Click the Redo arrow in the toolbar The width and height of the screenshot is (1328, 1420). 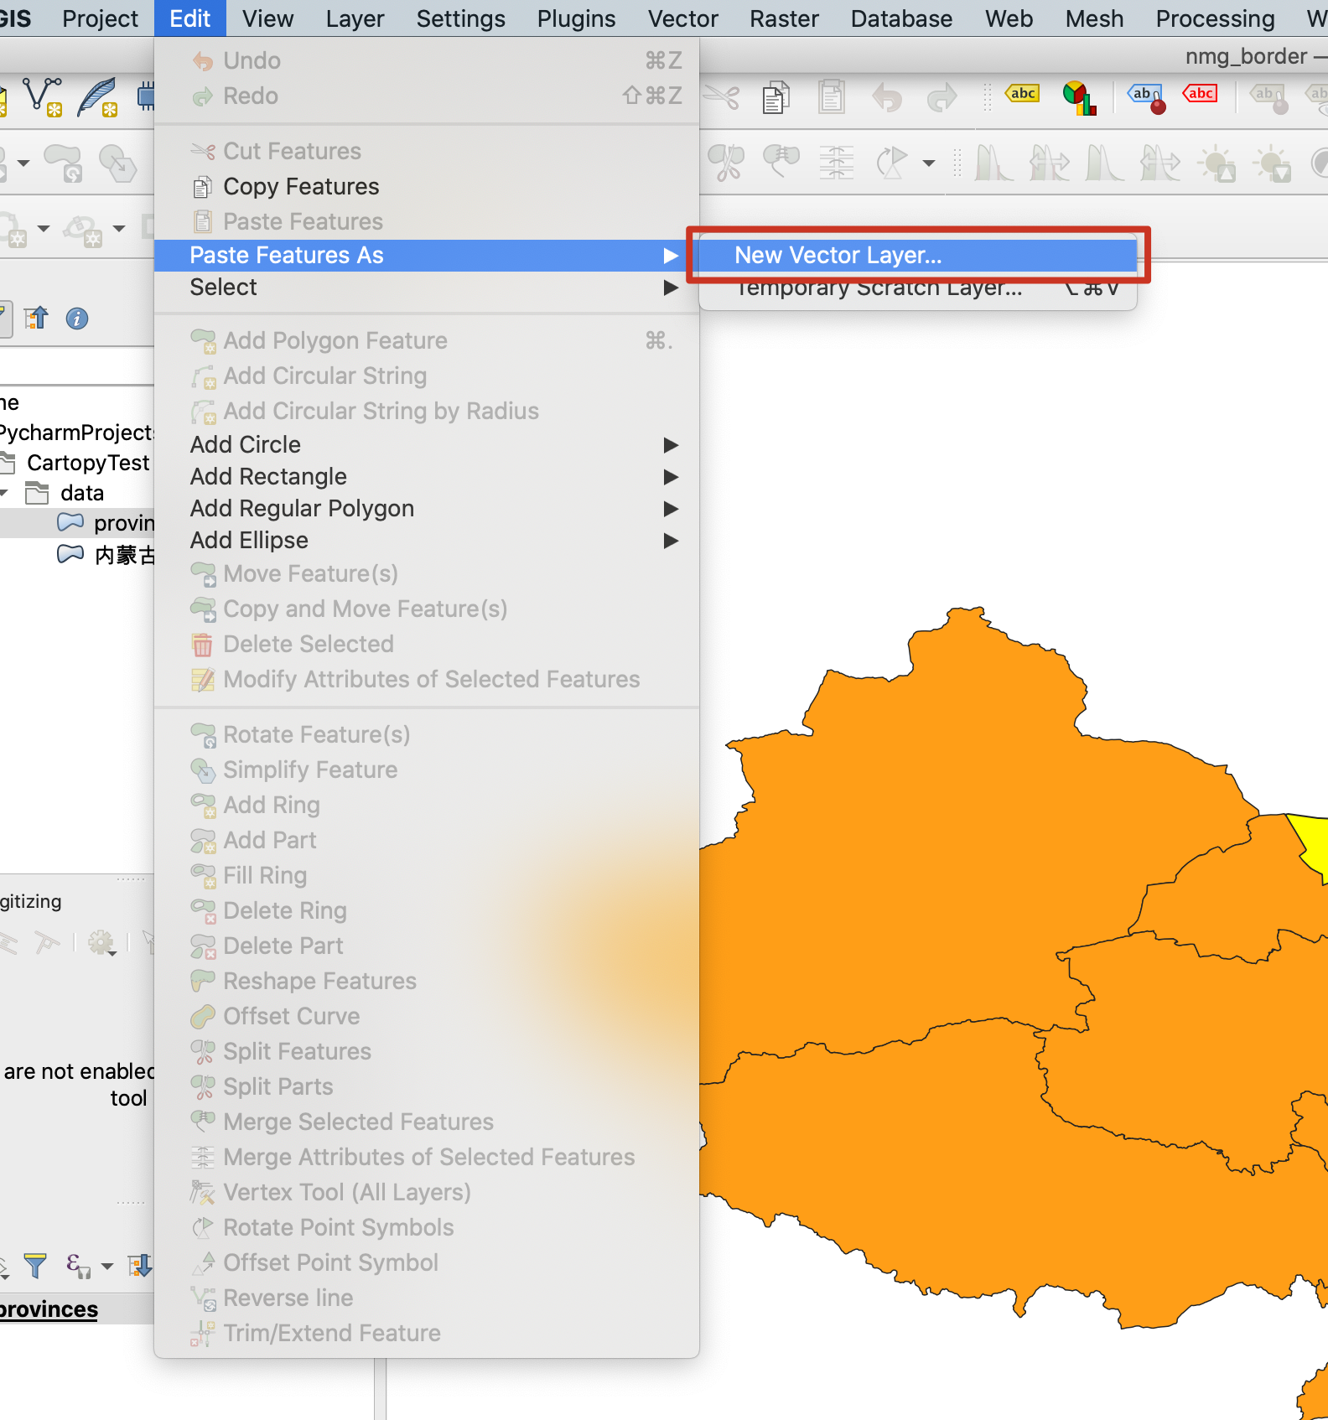(x=942, y=97)
